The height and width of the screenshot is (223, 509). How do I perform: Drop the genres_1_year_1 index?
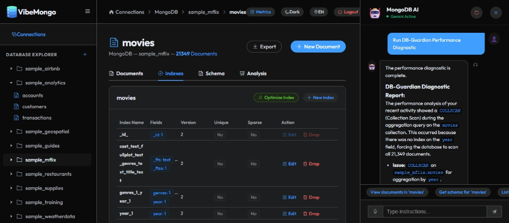click(x=311, y=197)
